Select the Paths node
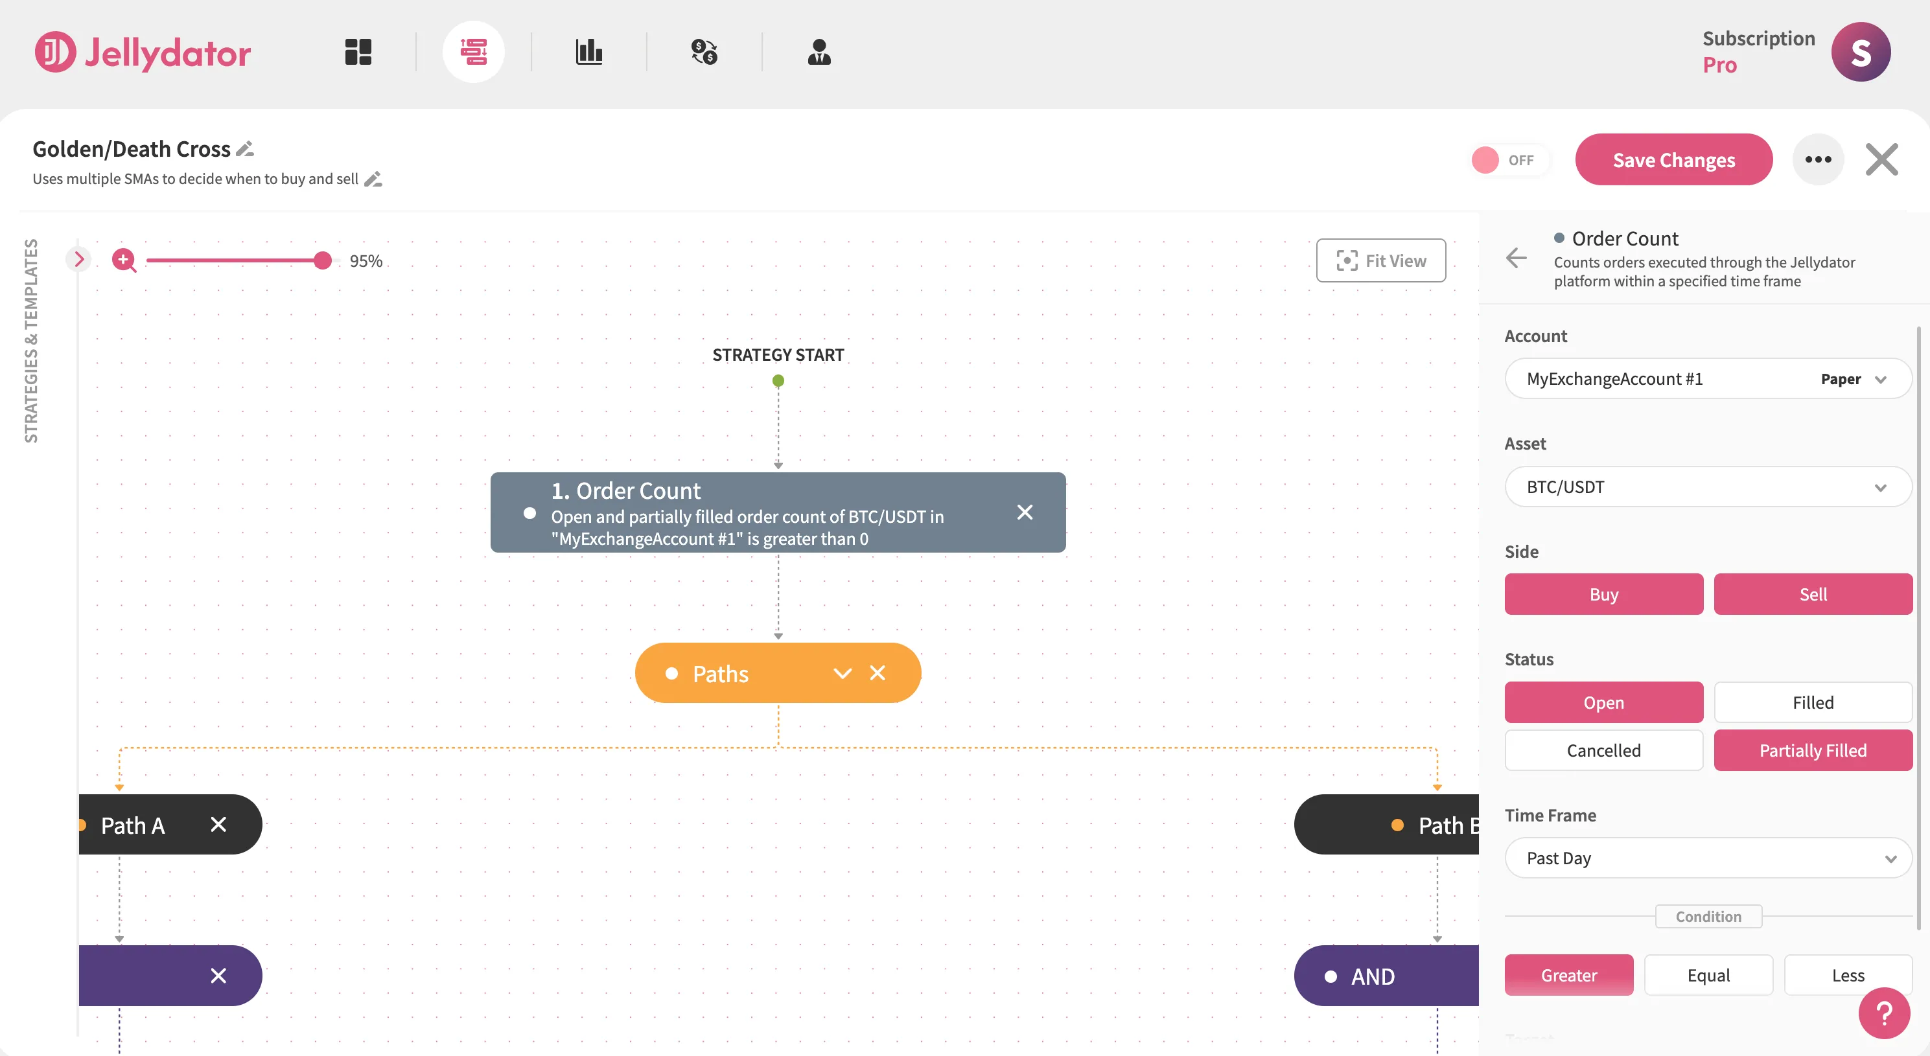The width and height of the screenshot is (1930, 1056). (x=778, y=672)
